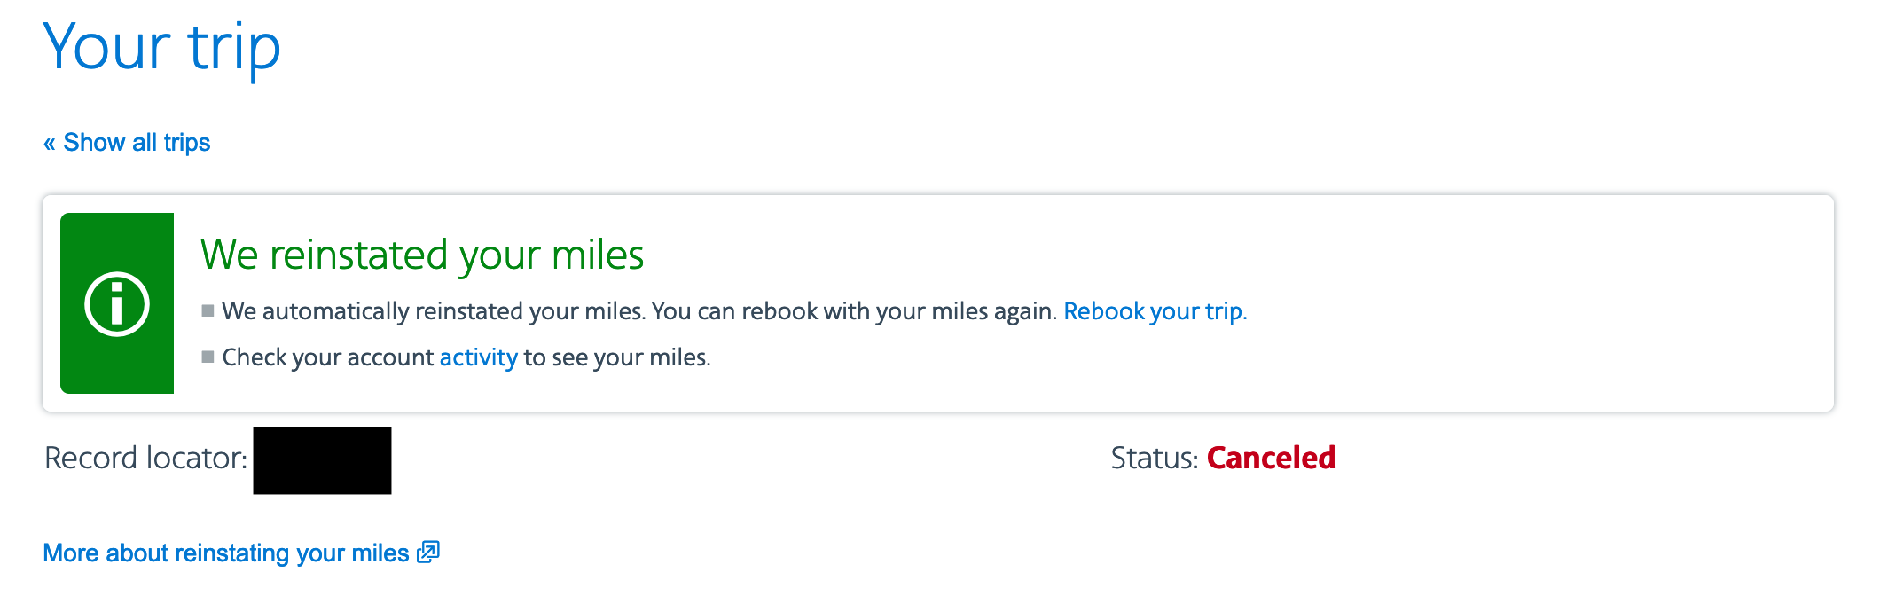The width and height of the screenshot is (1880, 596).
Task: Go back via Show all trips link
Action: coord(137,143)
